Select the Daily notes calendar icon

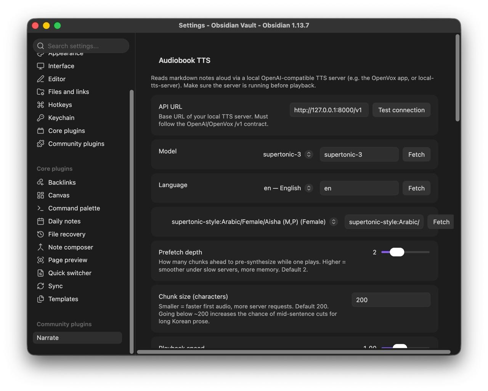pos(40,221)
